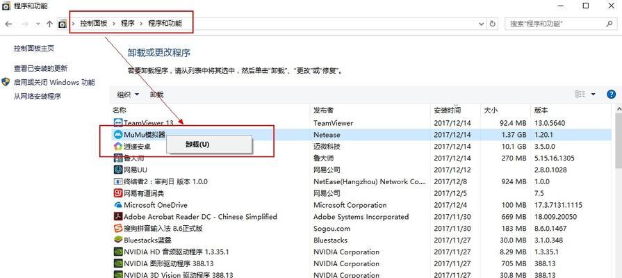This screenshot has width=622, height=278.
Task: Click the Adobe Acrobat Reader DC icon
Action: tap(118, 217)
